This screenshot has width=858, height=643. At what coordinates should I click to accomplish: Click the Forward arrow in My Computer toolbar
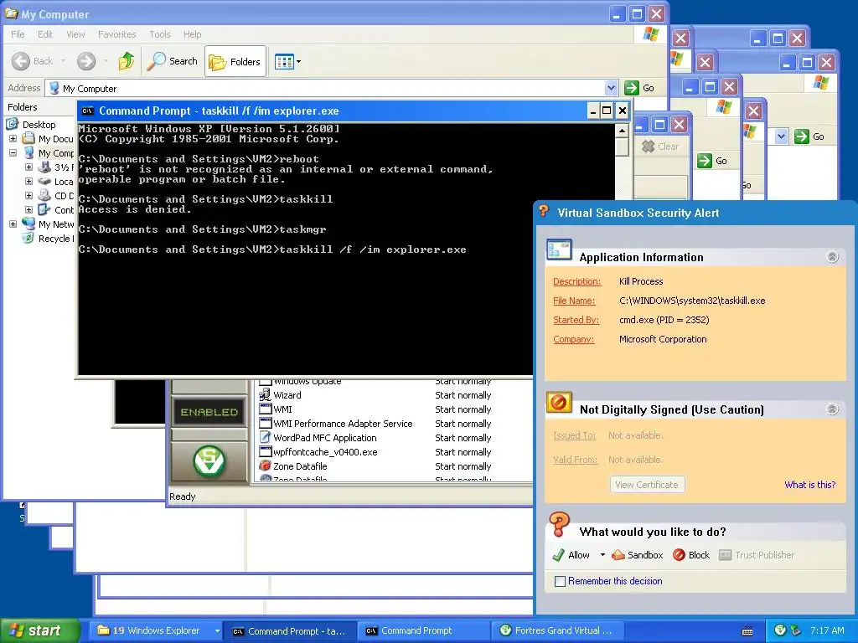coord(86,61)
